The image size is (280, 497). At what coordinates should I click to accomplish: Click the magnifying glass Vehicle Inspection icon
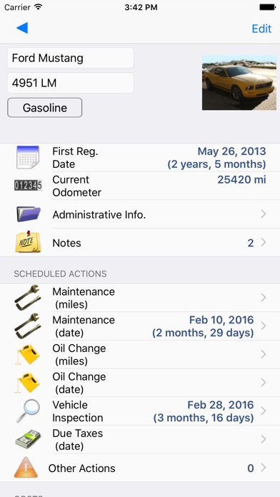pos(28,411)
